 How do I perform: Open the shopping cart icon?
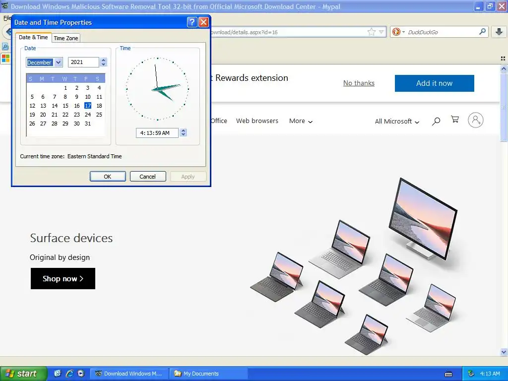[455, 120]
